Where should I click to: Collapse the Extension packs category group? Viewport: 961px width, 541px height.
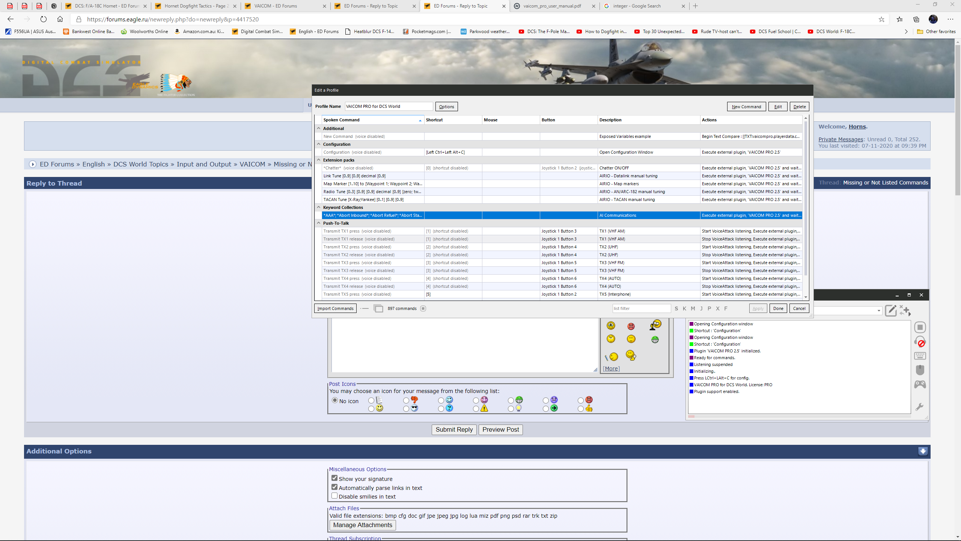(x=319, y=160)
